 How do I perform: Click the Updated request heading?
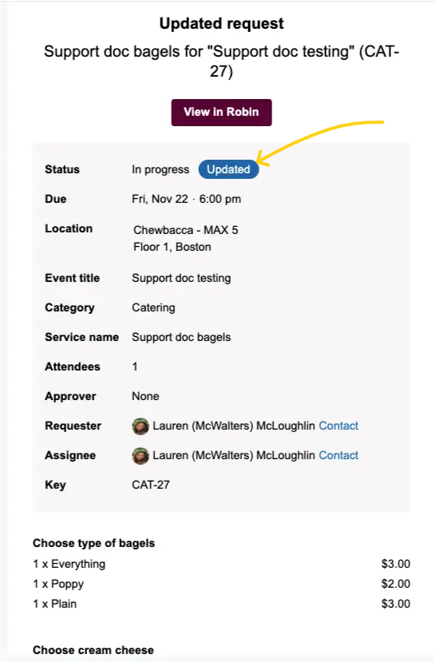pyautogui.click(x=222, y=24)
